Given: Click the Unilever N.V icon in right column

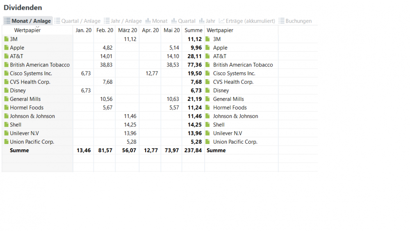Looking at the screenshot, I should 207,133.
